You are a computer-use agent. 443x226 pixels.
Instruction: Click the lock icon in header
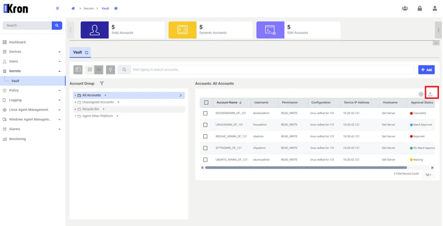420,9
